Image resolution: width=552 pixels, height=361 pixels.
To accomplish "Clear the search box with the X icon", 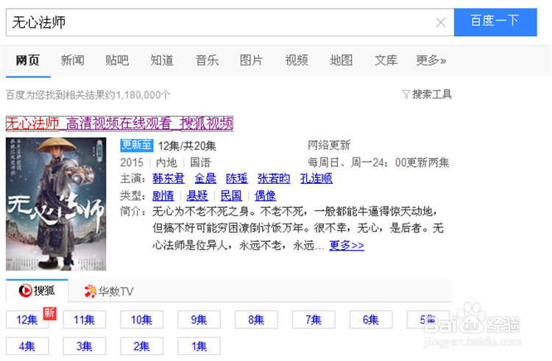I will [x=441, y=23].
